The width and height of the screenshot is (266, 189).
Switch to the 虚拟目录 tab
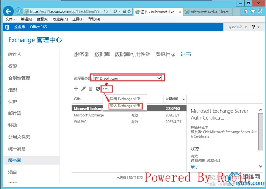coord(166,54)
